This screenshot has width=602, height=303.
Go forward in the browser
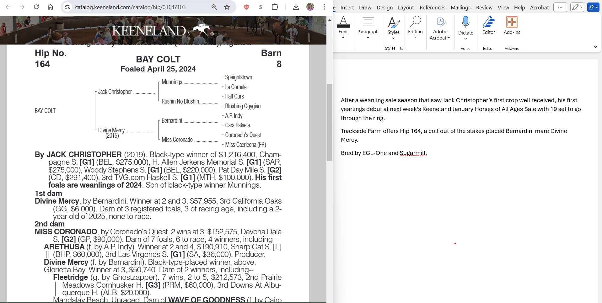[x=22, y=7]
